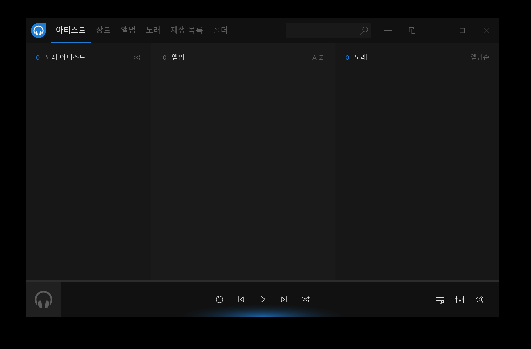Open the hamburger menu in title bar

[x=387, y=30]
